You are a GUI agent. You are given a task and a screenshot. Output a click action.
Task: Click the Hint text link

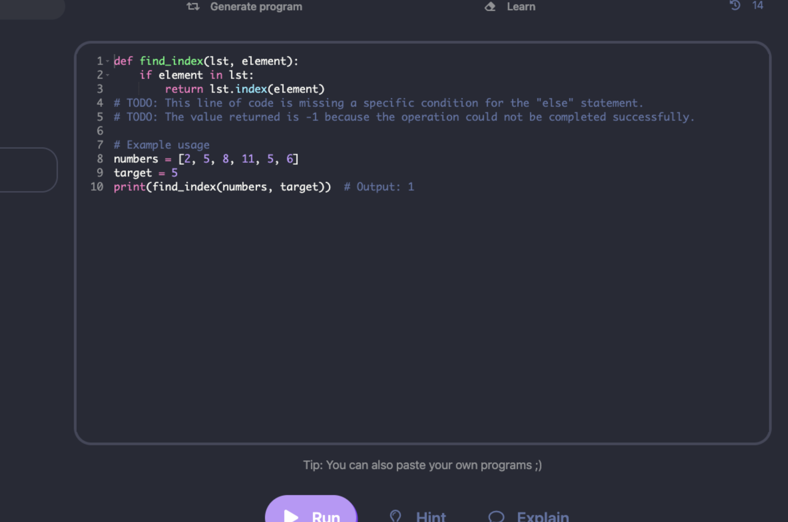coord(431,516)
